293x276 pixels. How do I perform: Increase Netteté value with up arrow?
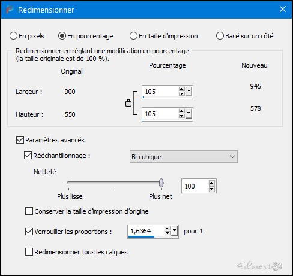click(212, 183)
